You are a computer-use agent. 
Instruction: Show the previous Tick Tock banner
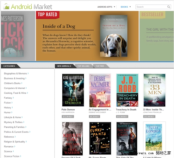point(18,36)
